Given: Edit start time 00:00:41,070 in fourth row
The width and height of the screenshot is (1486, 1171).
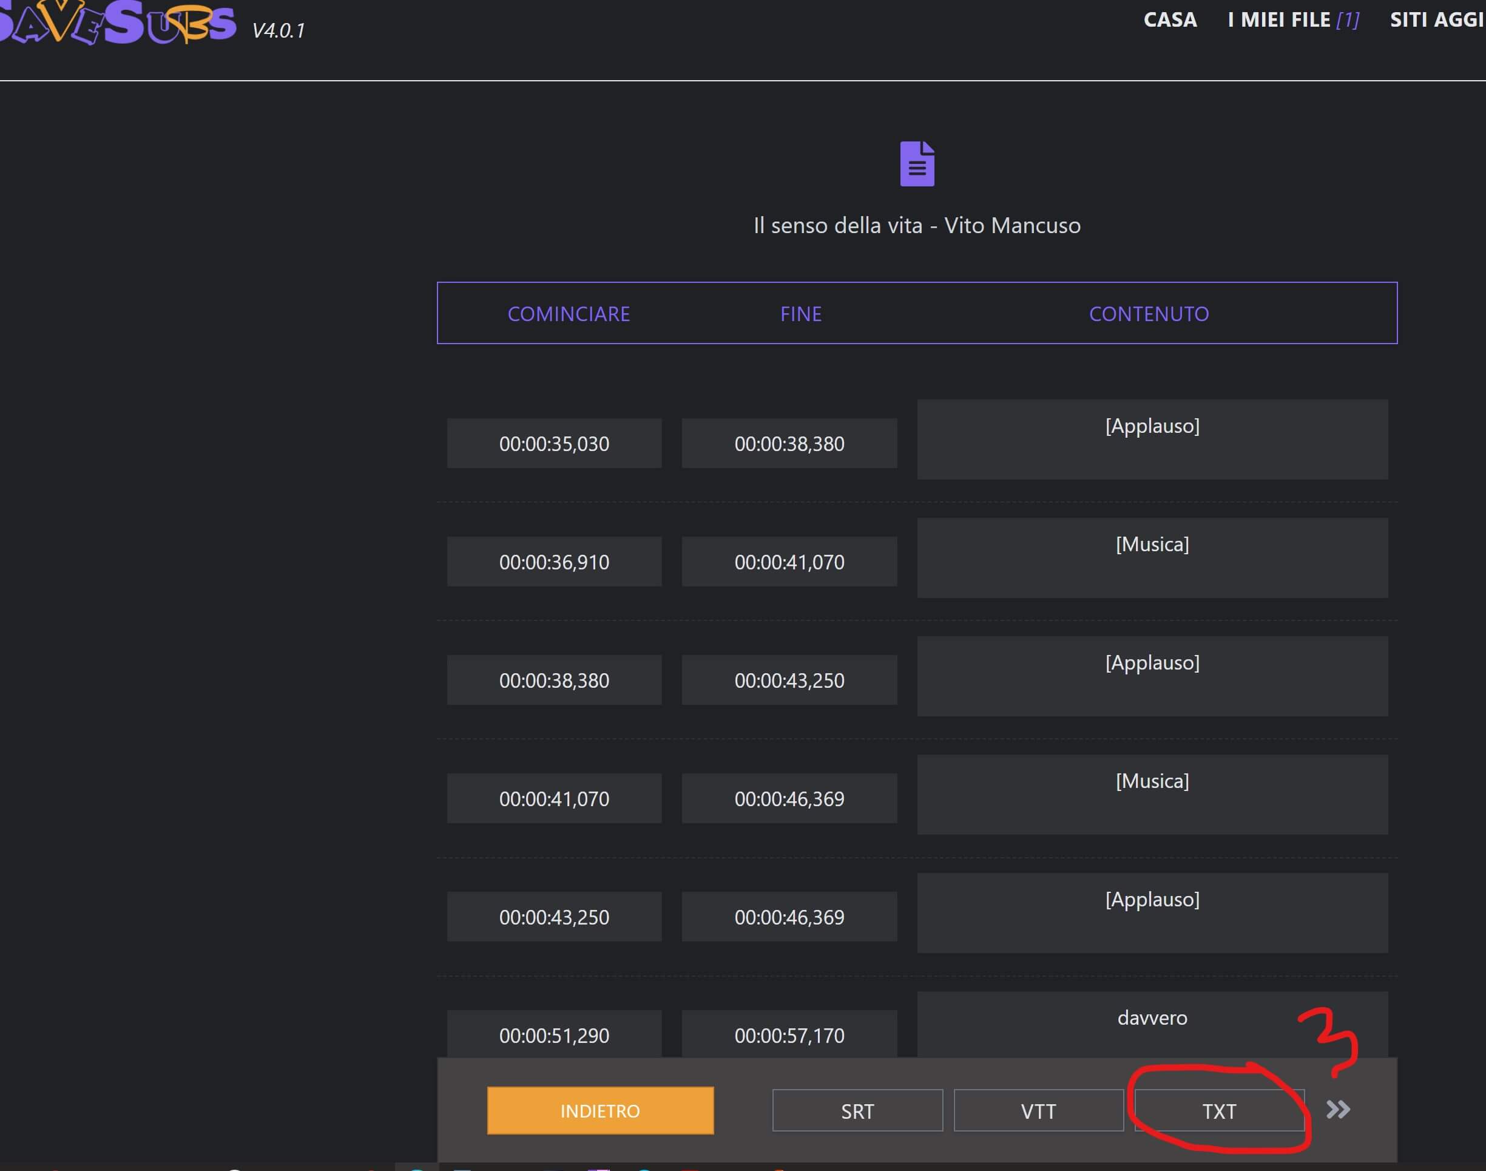Looking at the screenshot, I should click(553, 799).
